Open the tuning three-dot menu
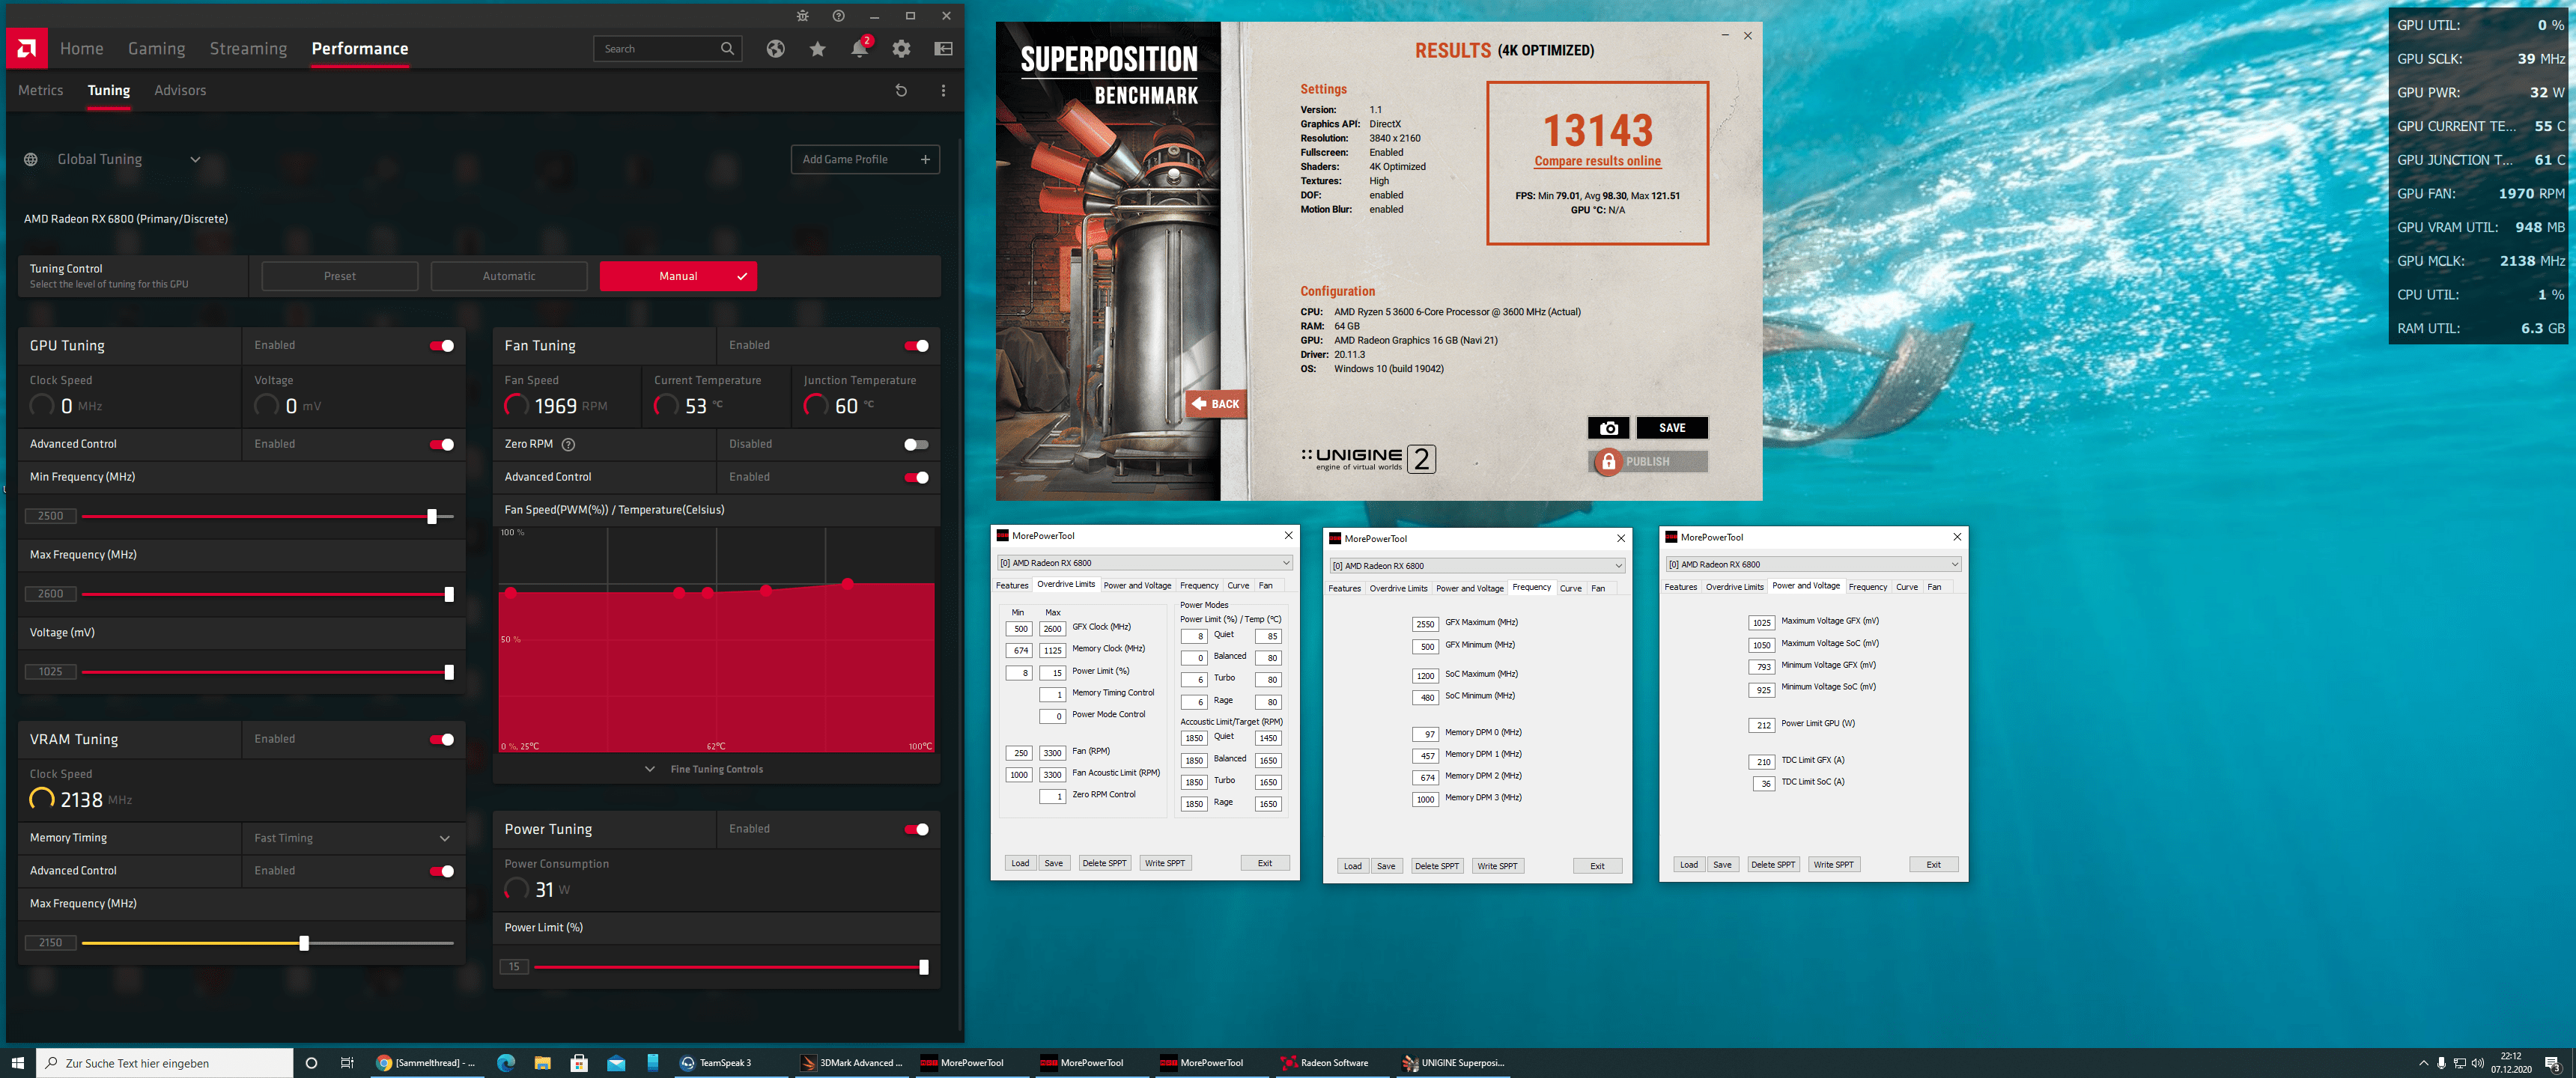Image resolution: width=2576 pixels, height=1078 pixels. 943,90
